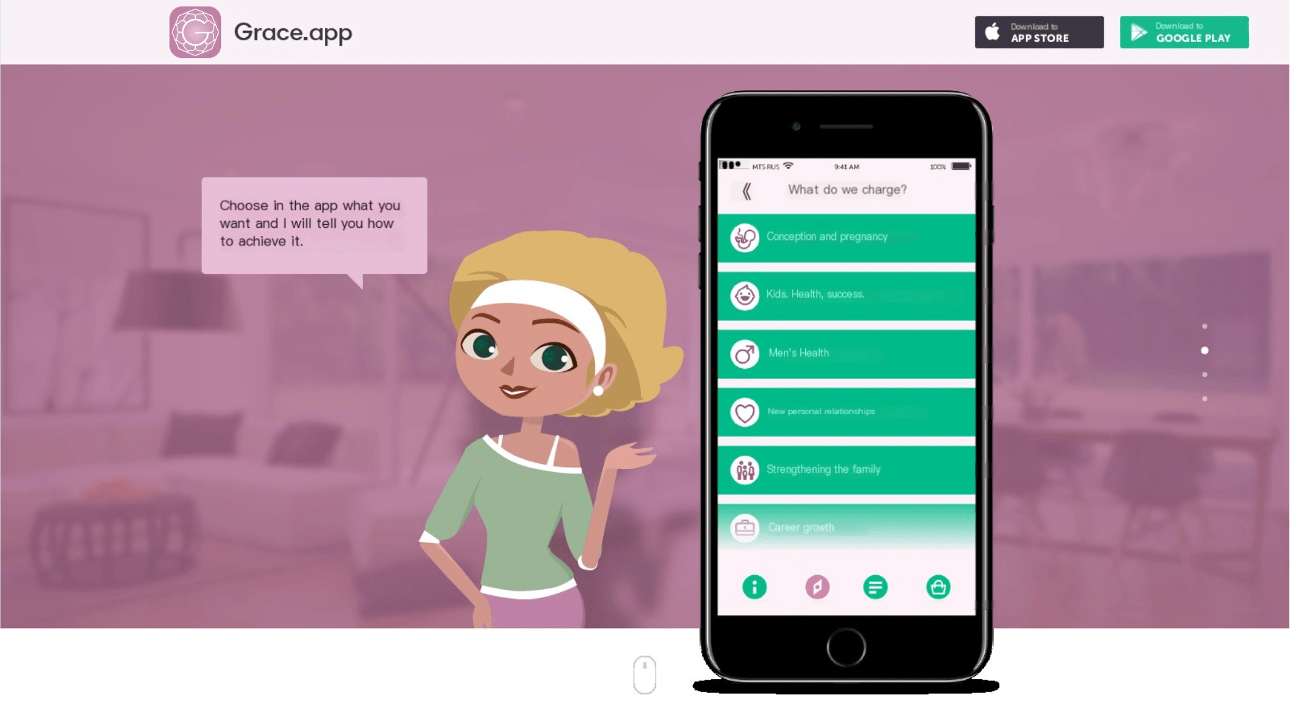This screenshot has width=1290, height=725.
Task: Select Strengthening the family option
Action: click(846, 469)
